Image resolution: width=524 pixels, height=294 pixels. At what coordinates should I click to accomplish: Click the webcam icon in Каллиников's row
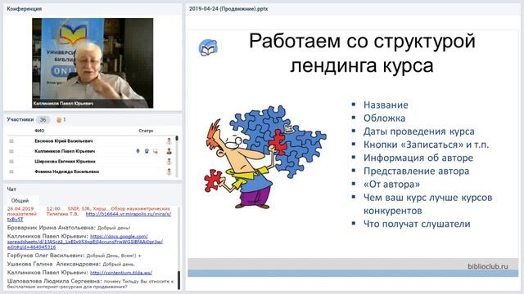click(147, 151)
